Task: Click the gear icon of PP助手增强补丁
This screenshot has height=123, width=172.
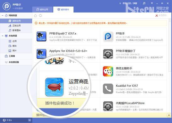Action: tap(108, 54)
